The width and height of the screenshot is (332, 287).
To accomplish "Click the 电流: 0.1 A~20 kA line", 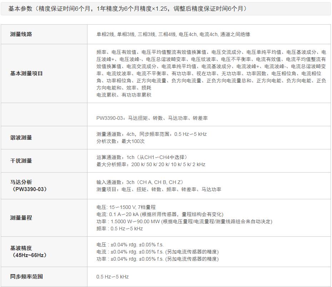I will click(x=160, y=214).
